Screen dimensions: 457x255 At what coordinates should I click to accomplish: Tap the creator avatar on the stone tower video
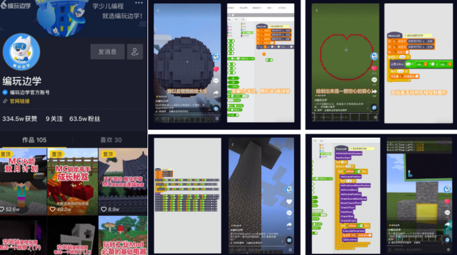pyautogui.click(x=289, y=190)
